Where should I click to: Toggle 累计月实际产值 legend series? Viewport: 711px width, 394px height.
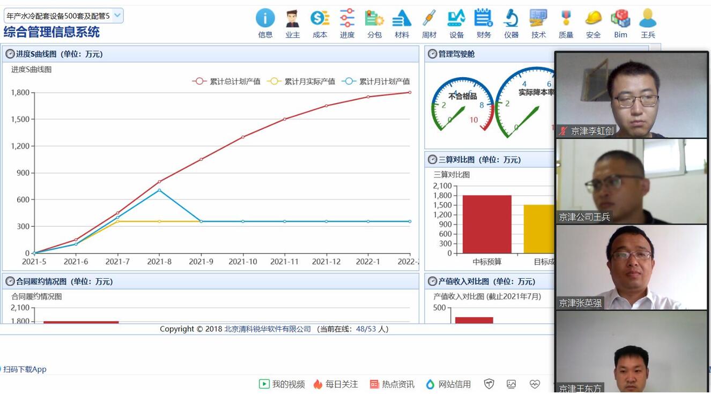(x=301, y=81)
